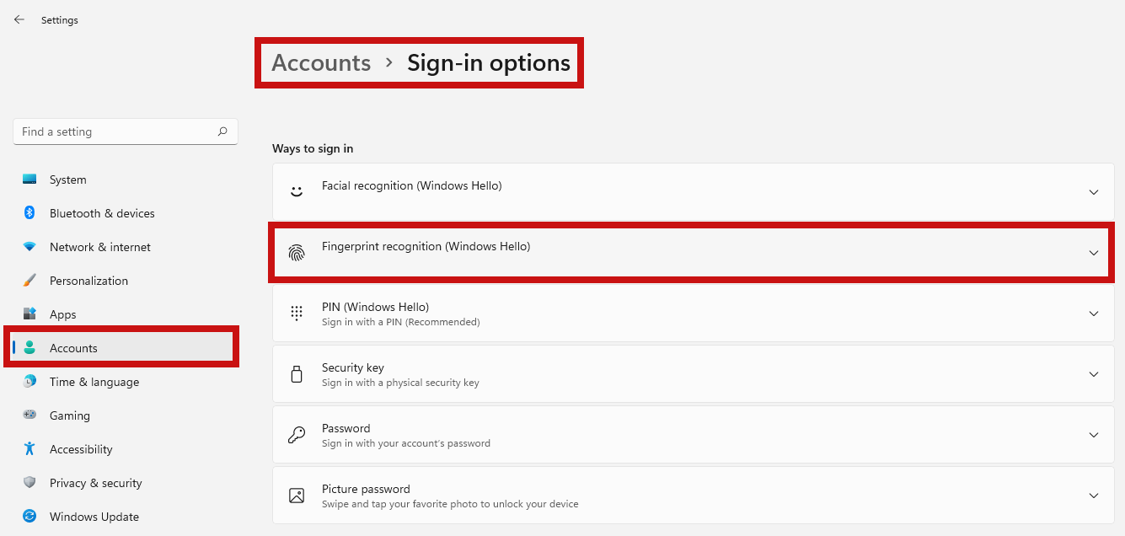Click the Password option title
The height and width of the screenshot is (536, 1125).
coord(346,428)
